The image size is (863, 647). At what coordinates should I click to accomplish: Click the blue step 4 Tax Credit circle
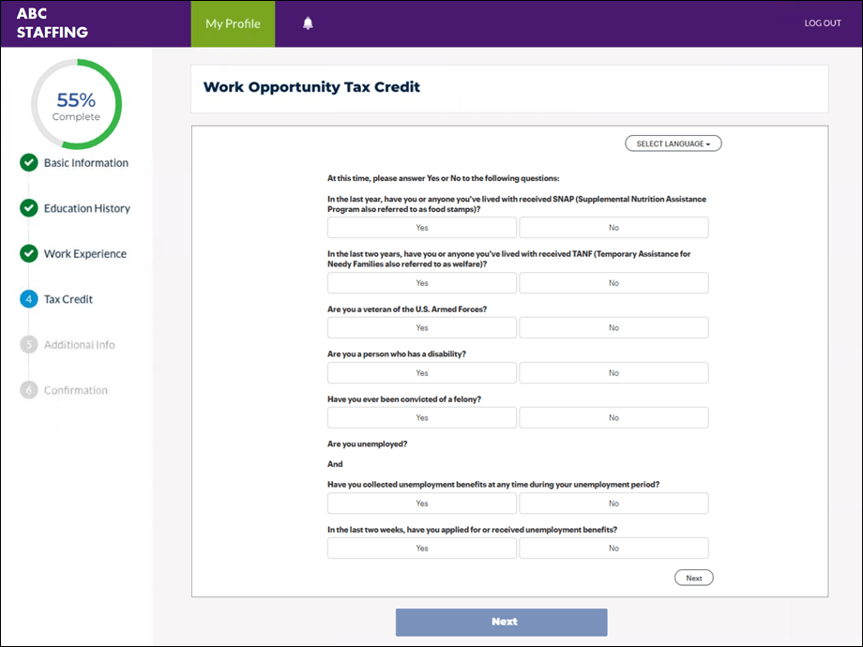point(29,299)
